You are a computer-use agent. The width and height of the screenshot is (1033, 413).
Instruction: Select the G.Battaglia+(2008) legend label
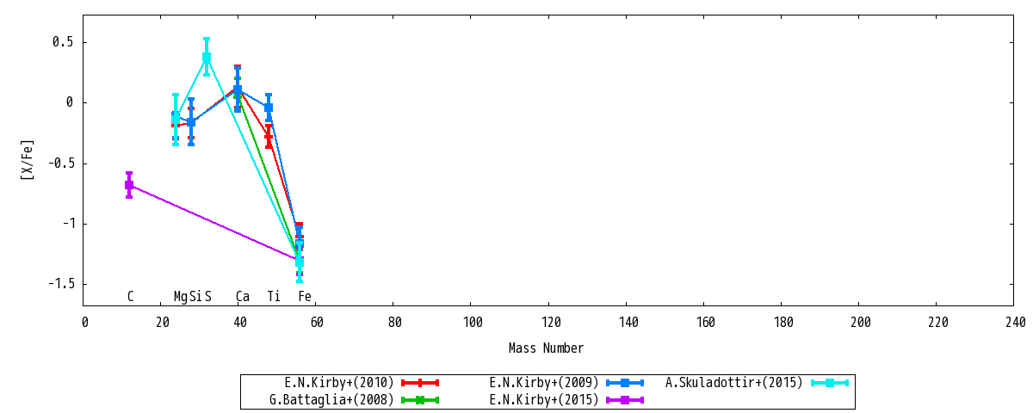pyautogui.click(x=331, y=400)
